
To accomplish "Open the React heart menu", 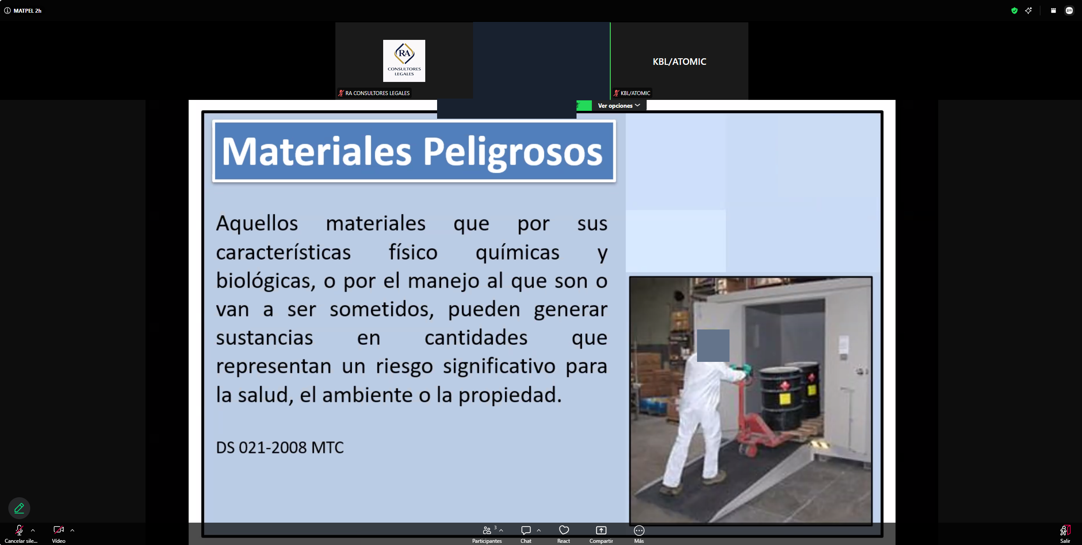I will pos(564,534).
